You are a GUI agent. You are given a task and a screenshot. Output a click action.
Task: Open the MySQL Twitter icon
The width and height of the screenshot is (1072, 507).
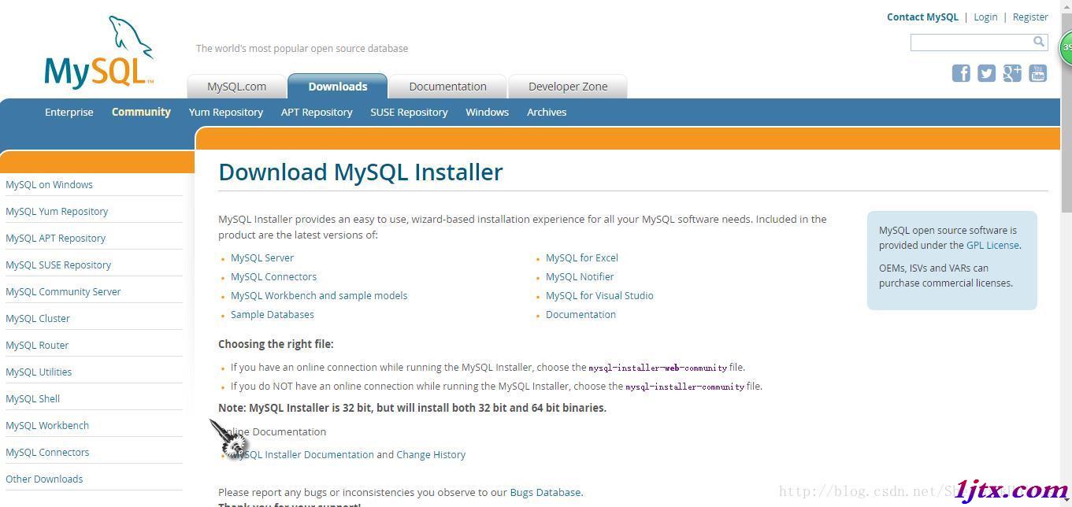pyautogui.click(x=986, y=73)
